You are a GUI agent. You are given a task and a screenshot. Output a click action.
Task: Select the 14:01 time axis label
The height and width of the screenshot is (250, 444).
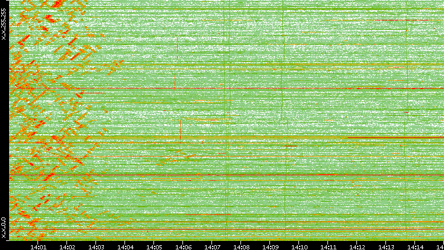[x=38, y=247]
